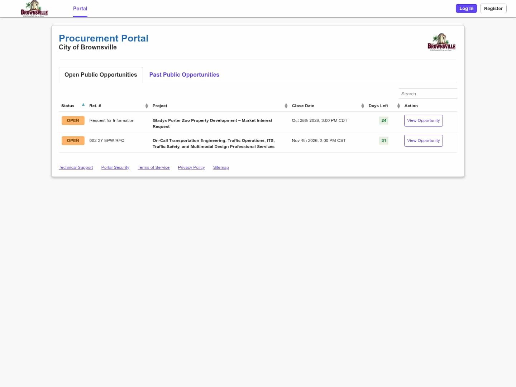
Task: Click the City of Brownsville subtitle
Action: point(88,47)
